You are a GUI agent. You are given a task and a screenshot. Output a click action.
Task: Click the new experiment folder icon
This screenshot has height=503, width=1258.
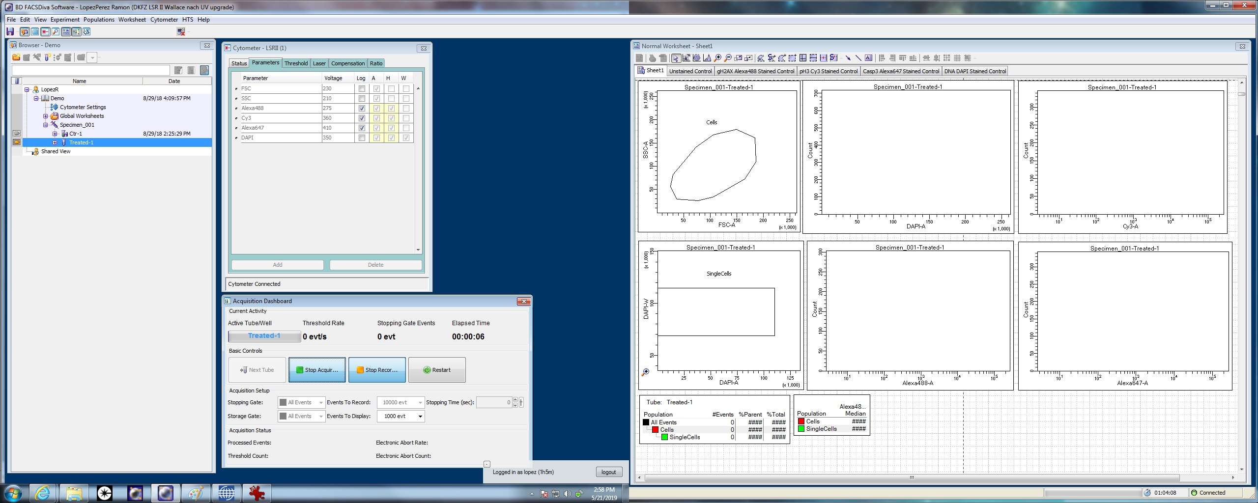[x=16, y=57]
